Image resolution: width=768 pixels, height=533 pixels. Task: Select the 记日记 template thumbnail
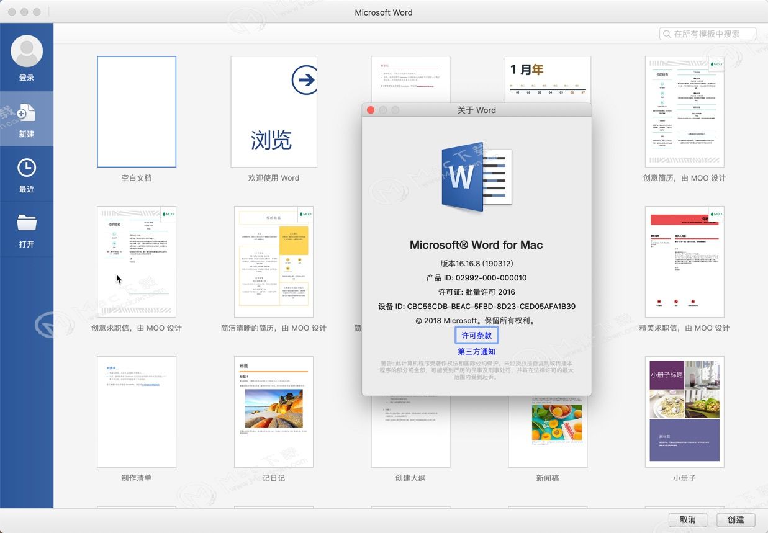[x=274, y=412]
